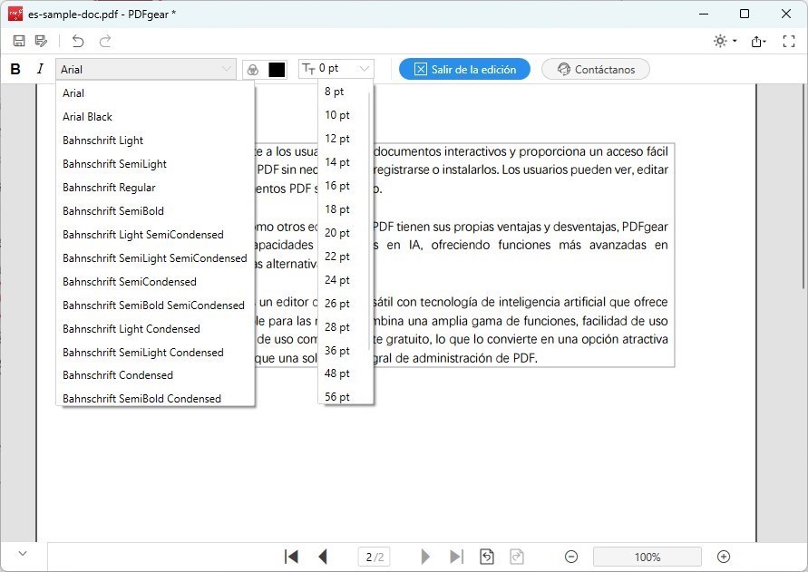Select Bahnschrift Light font
The image size is (808, 572).
155,141
